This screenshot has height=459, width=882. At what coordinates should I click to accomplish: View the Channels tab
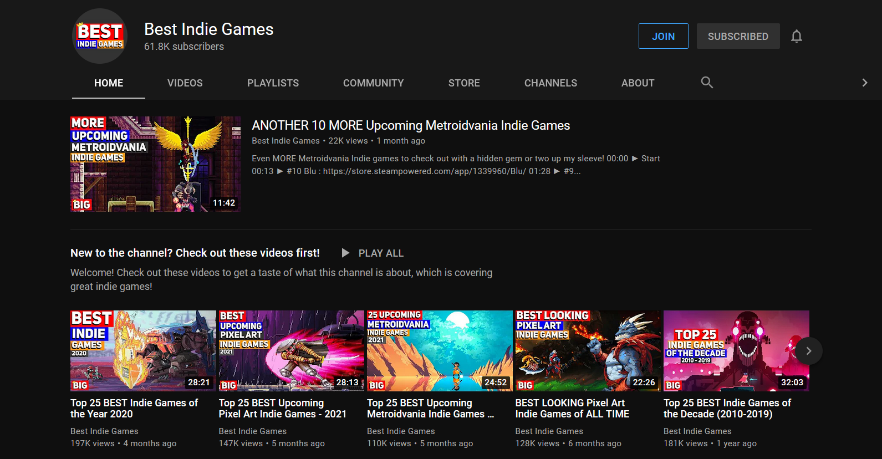[x=550, y=83]
